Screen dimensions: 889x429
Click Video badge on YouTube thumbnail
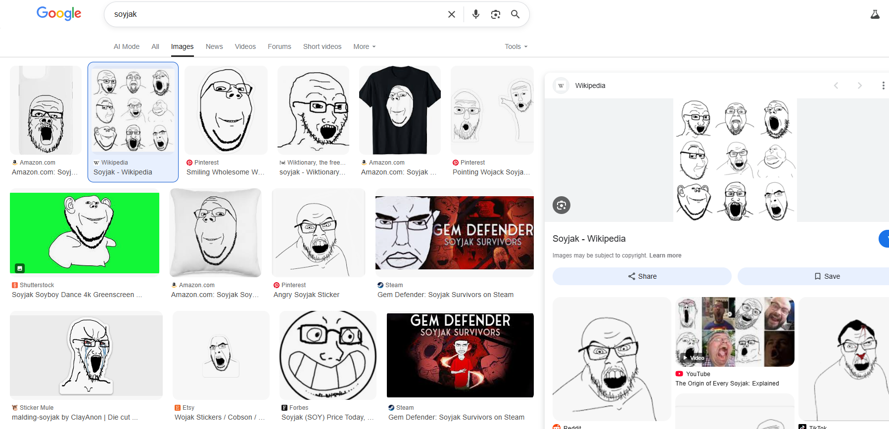pos(693,358)
